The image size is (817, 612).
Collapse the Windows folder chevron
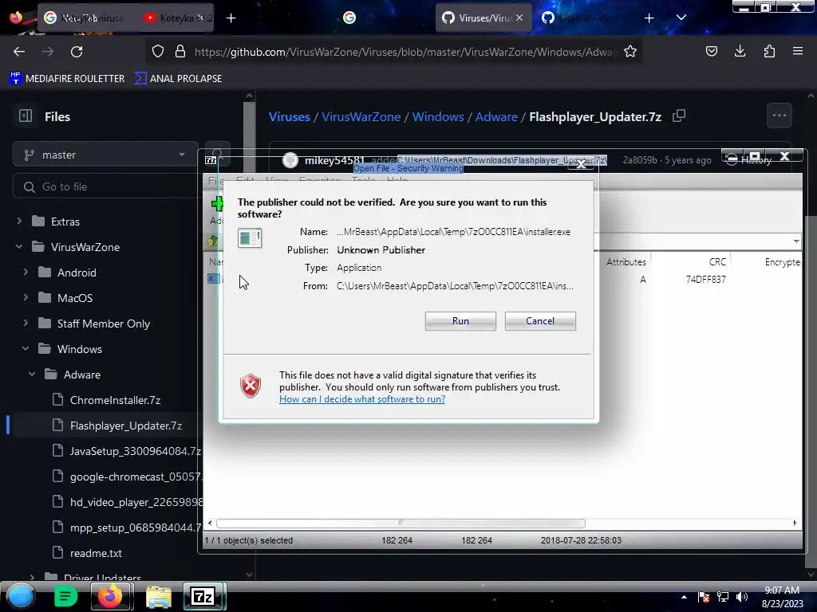(26, 349)
